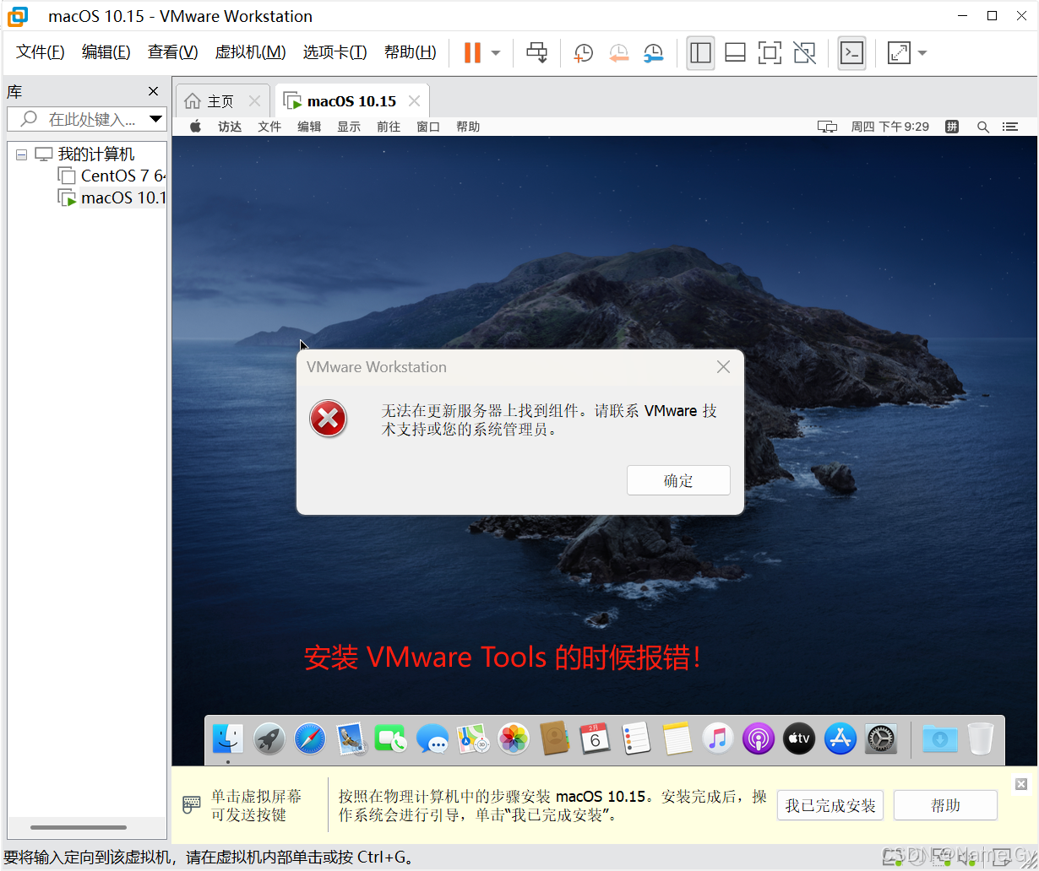This screenshot has width=1039, height=871.
Task: Toggle the library sidebar view button
Action: [x=700, y=52]
